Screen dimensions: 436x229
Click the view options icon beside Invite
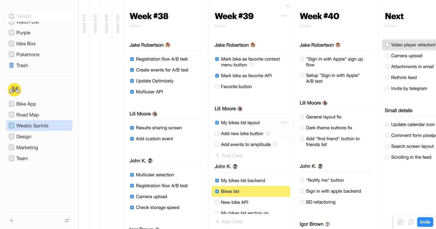point(400,222)
